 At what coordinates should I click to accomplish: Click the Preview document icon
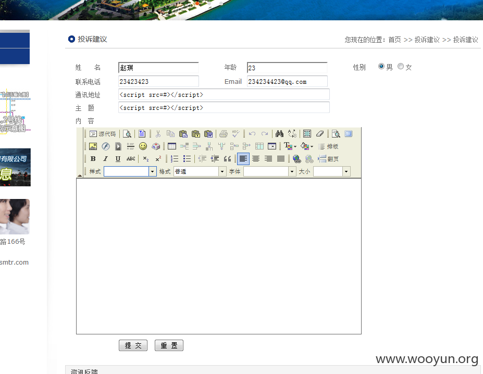pos(127,134)
